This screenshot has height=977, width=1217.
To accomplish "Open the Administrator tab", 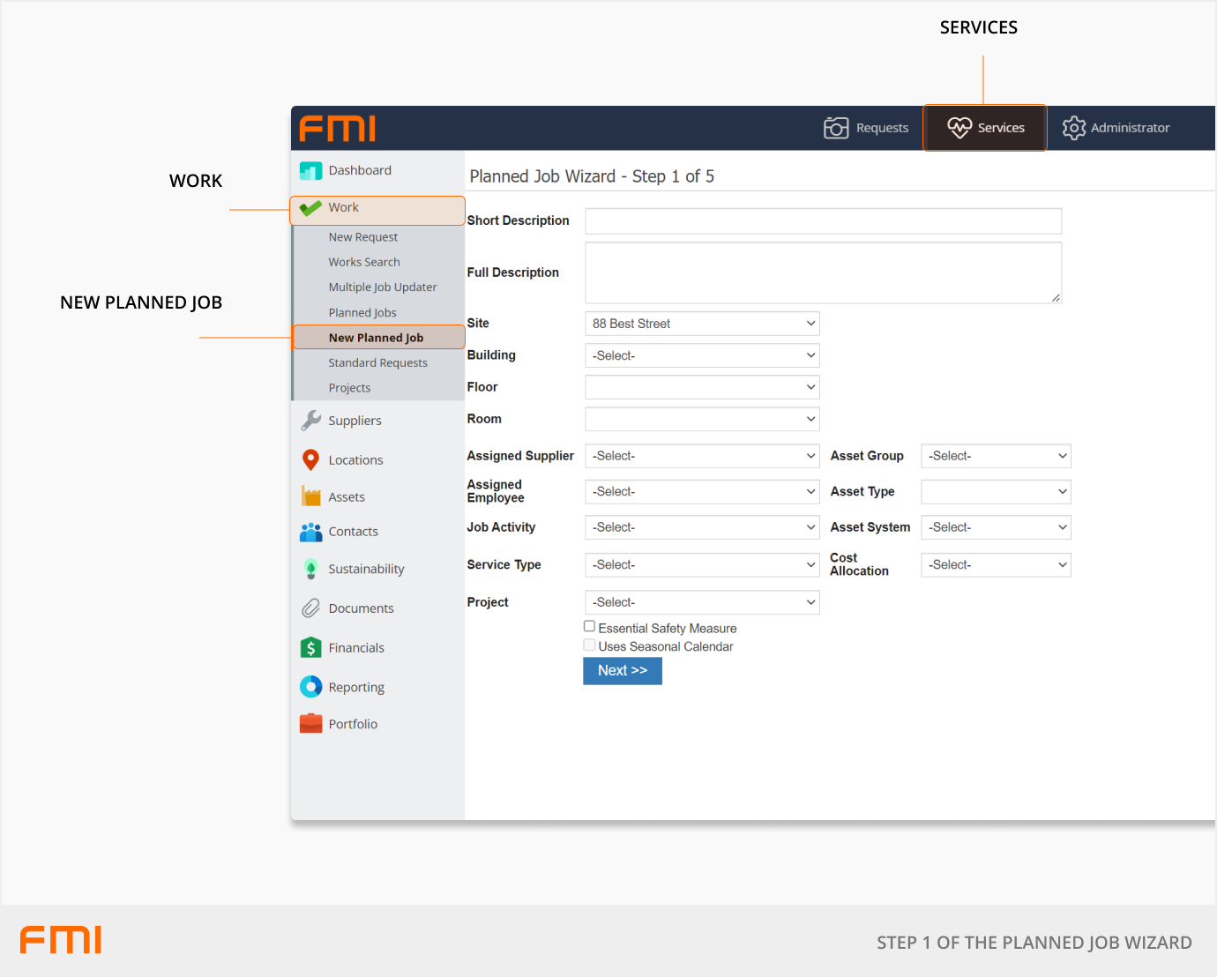I will tap(1116, 128).
